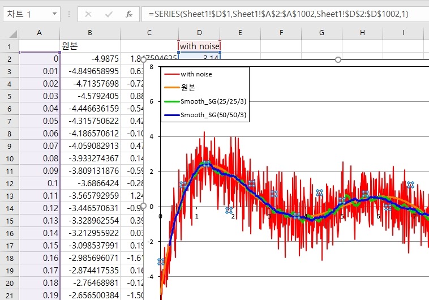
Task: Confirm the entry with the checkmark icon
Action: [109, 14]
